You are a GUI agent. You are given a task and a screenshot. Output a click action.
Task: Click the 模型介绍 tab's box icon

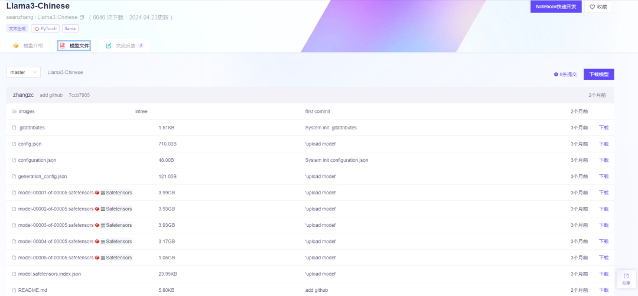tap(17, 45)
